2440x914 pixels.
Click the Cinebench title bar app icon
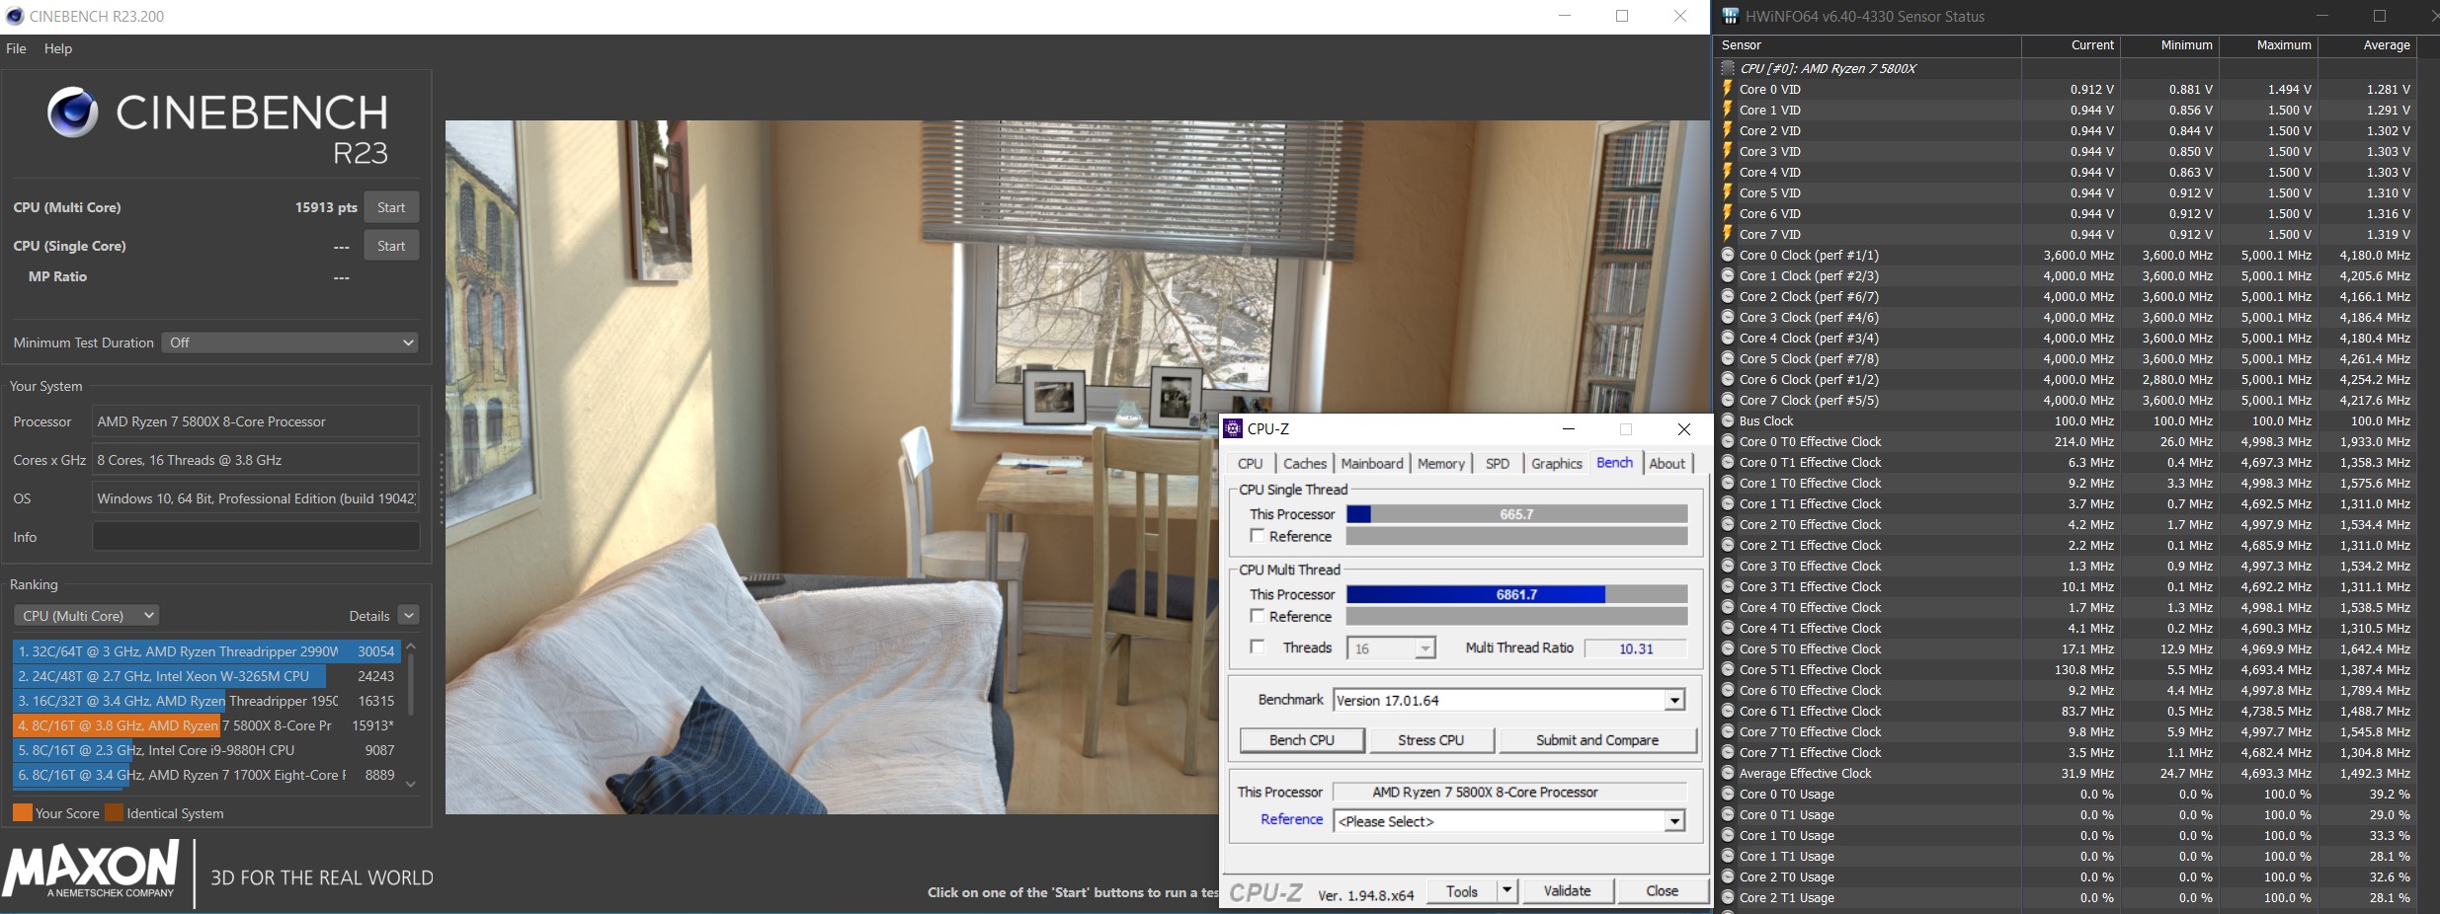(15, 16)
